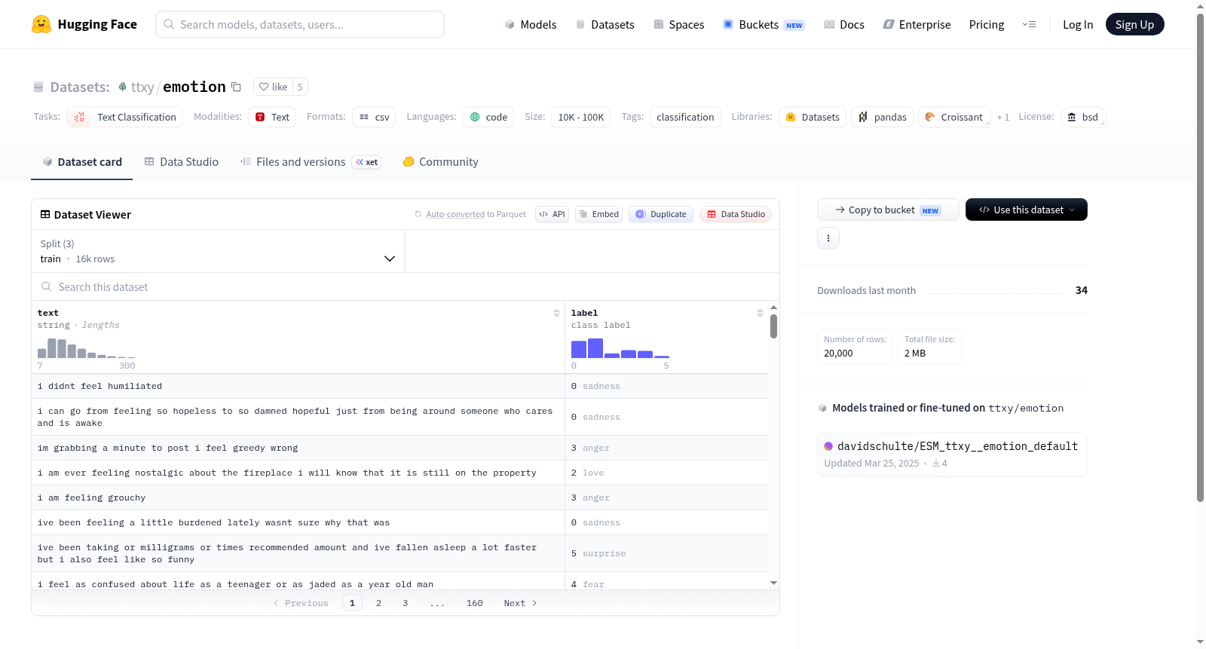Select the row 'i am feeling grouchy'

click(x=399, y=497)
